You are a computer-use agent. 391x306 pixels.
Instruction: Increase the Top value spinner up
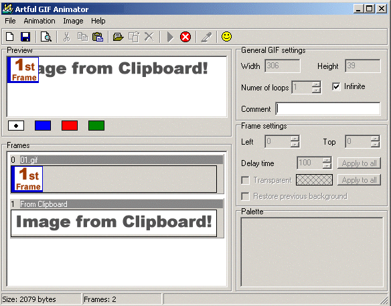point(375,139)
